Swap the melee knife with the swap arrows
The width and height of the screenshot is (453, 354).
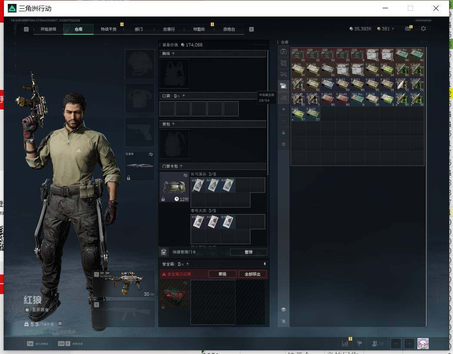[x=151, y=154]
